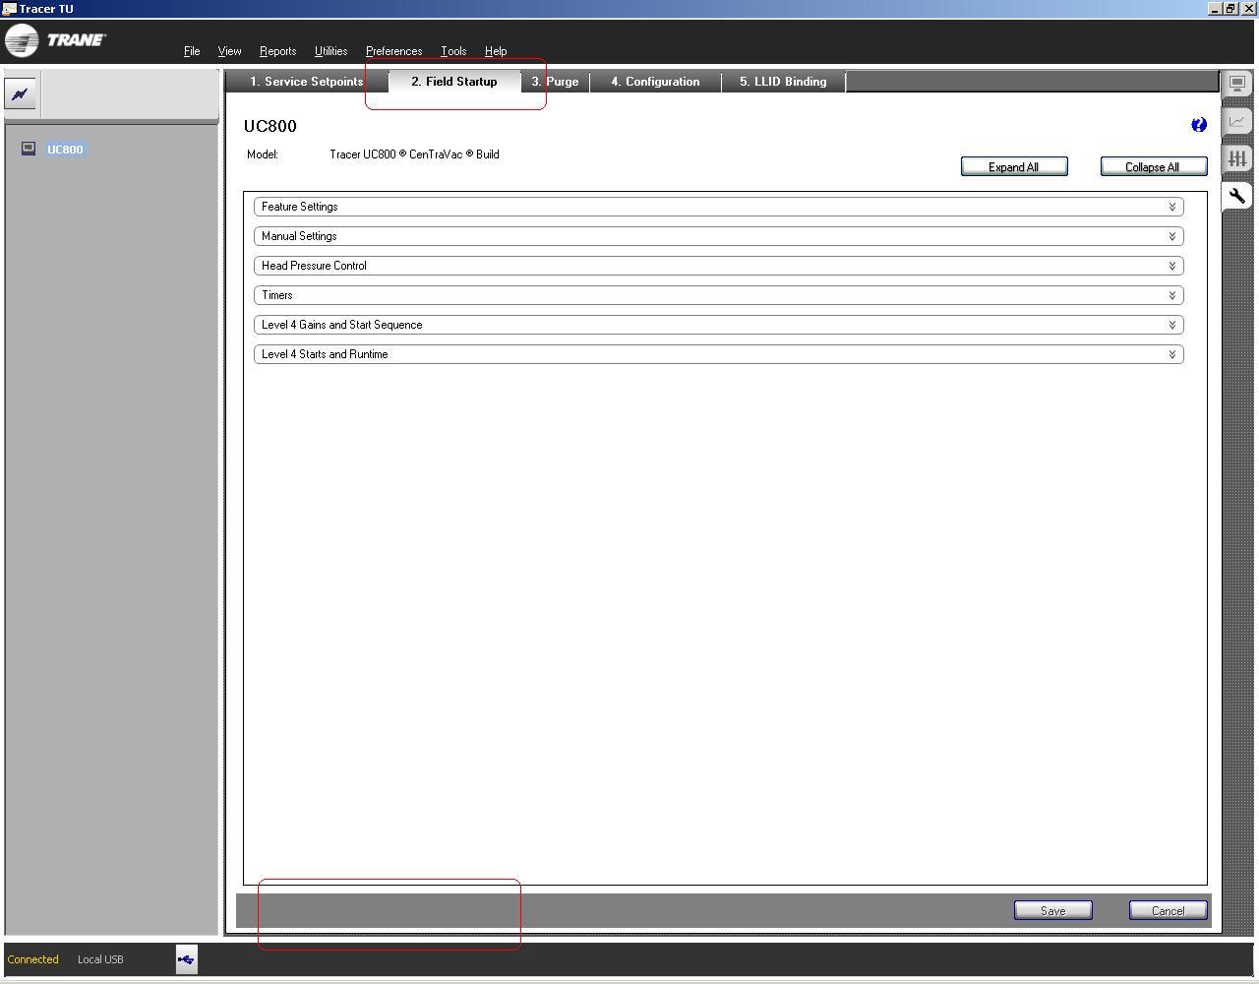Open the File menu
The height and width of the screenshot is (984, 1259).
click(192, 51)
